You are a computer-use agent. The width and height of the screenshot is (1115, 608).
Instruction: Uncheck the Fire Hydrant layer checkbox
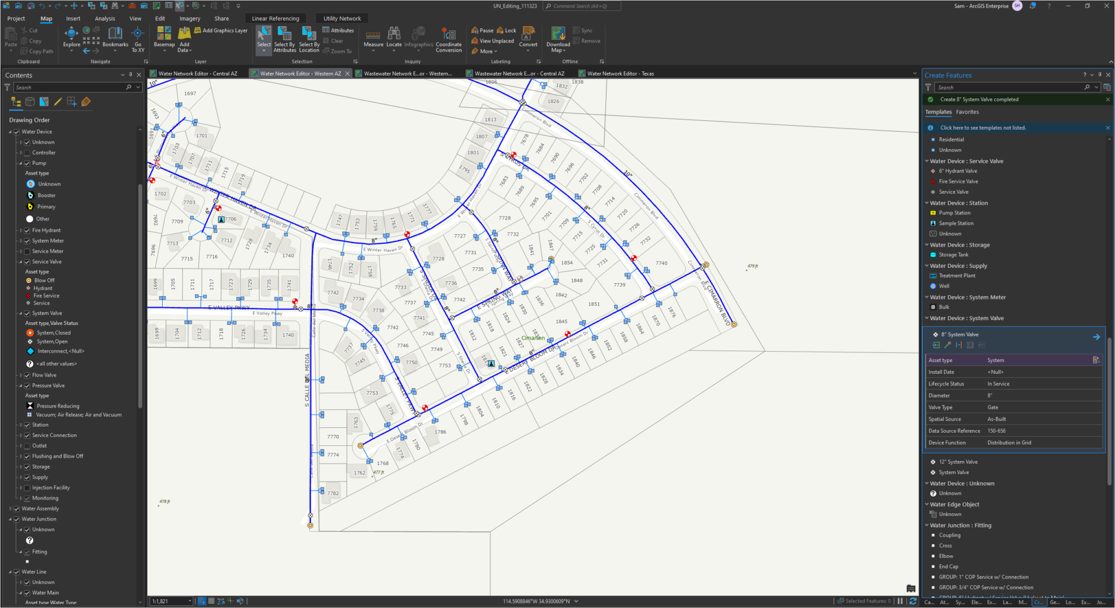[27, 230]
